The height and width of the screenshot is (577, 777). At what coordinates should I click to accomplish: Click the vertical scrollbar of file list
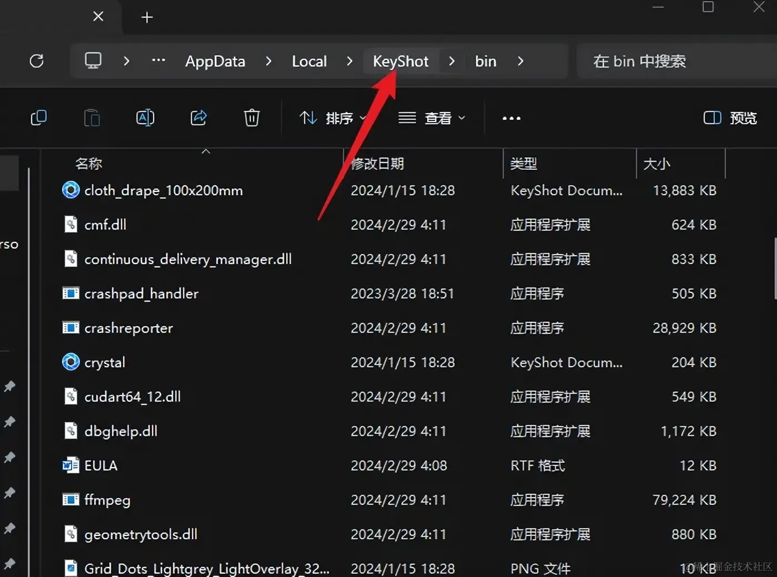pyautogui.click(x=775, y=269)
